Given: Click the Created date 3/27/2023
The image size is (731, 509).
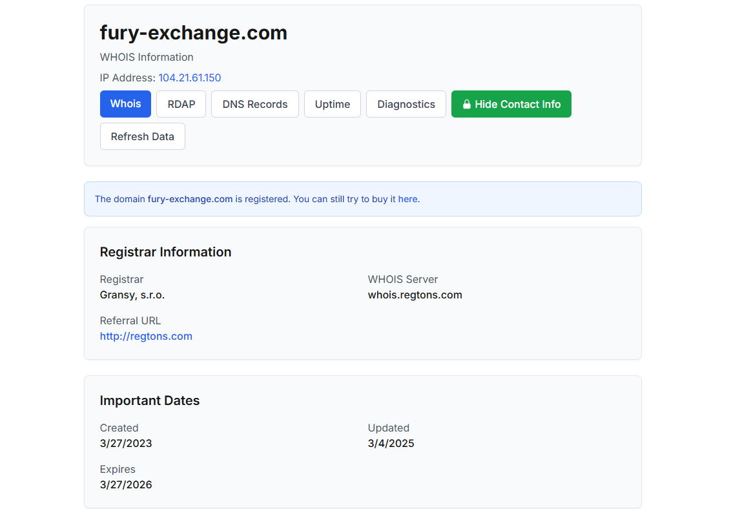Looking at the screenshot, I should [x=126, y=444].
